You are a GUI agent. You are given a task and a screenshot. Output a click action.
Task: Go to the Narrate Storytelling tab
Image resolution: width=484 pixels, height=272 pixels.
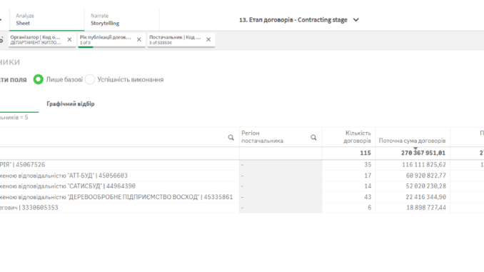click(121, 19)
